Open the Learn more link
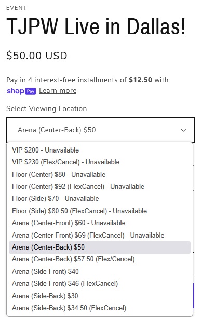 58,91
